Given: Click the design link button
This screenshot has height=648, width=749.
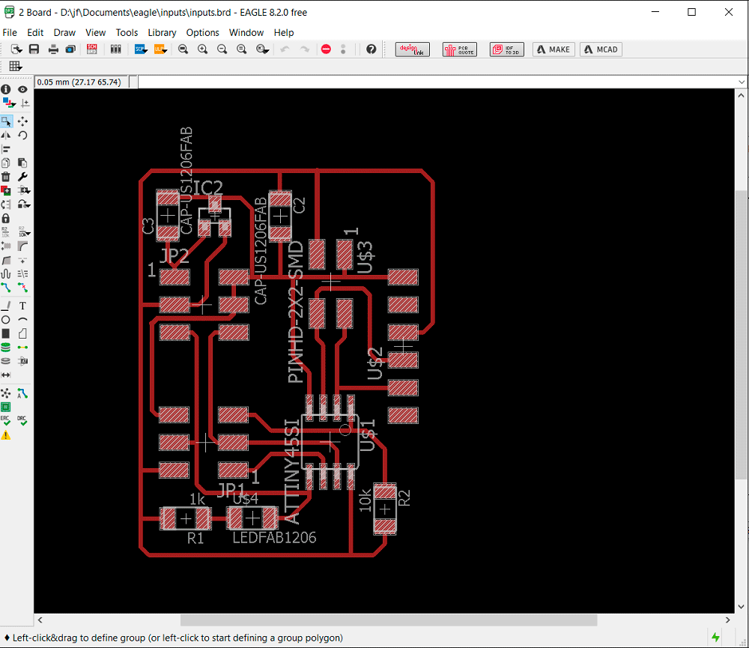Looking at the screenshot, I should pyautogui.click(x=412, y=49).
